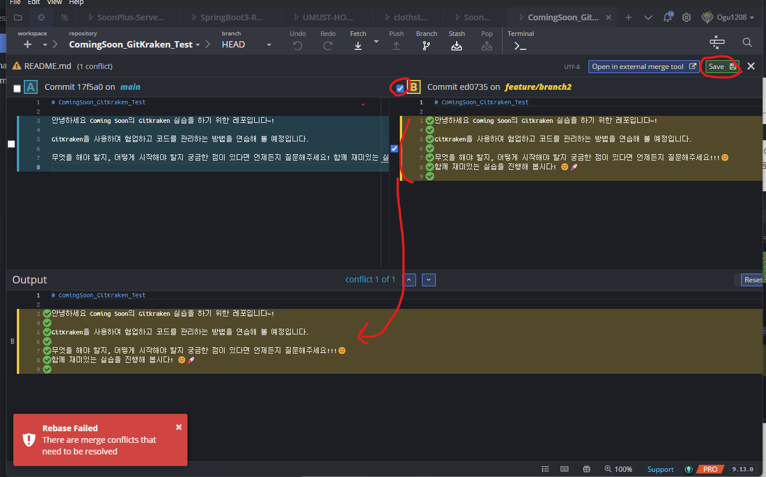This screenshot has width=766, height=477.
Task: Open the View menu
Action: [55, 2]
